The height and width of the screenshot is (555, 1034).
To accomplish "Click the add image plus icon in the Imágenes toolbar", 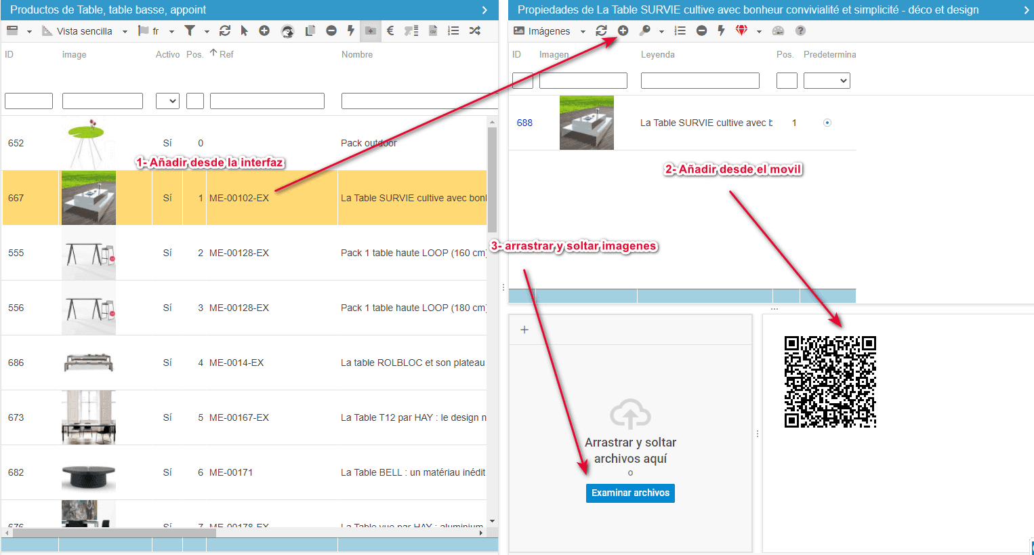I will pyautogui.click(x=623, y=30).
